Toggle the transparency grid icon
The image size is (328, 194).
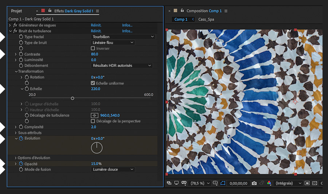click(x=315, y=183)
